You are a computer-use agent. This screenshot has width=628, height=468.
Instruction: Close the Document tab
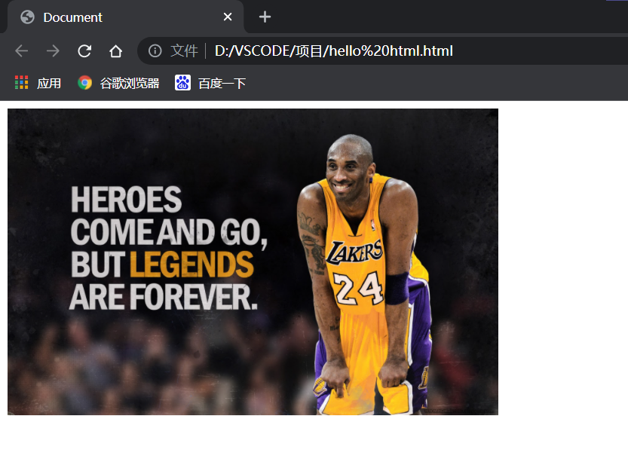(228, 17)
